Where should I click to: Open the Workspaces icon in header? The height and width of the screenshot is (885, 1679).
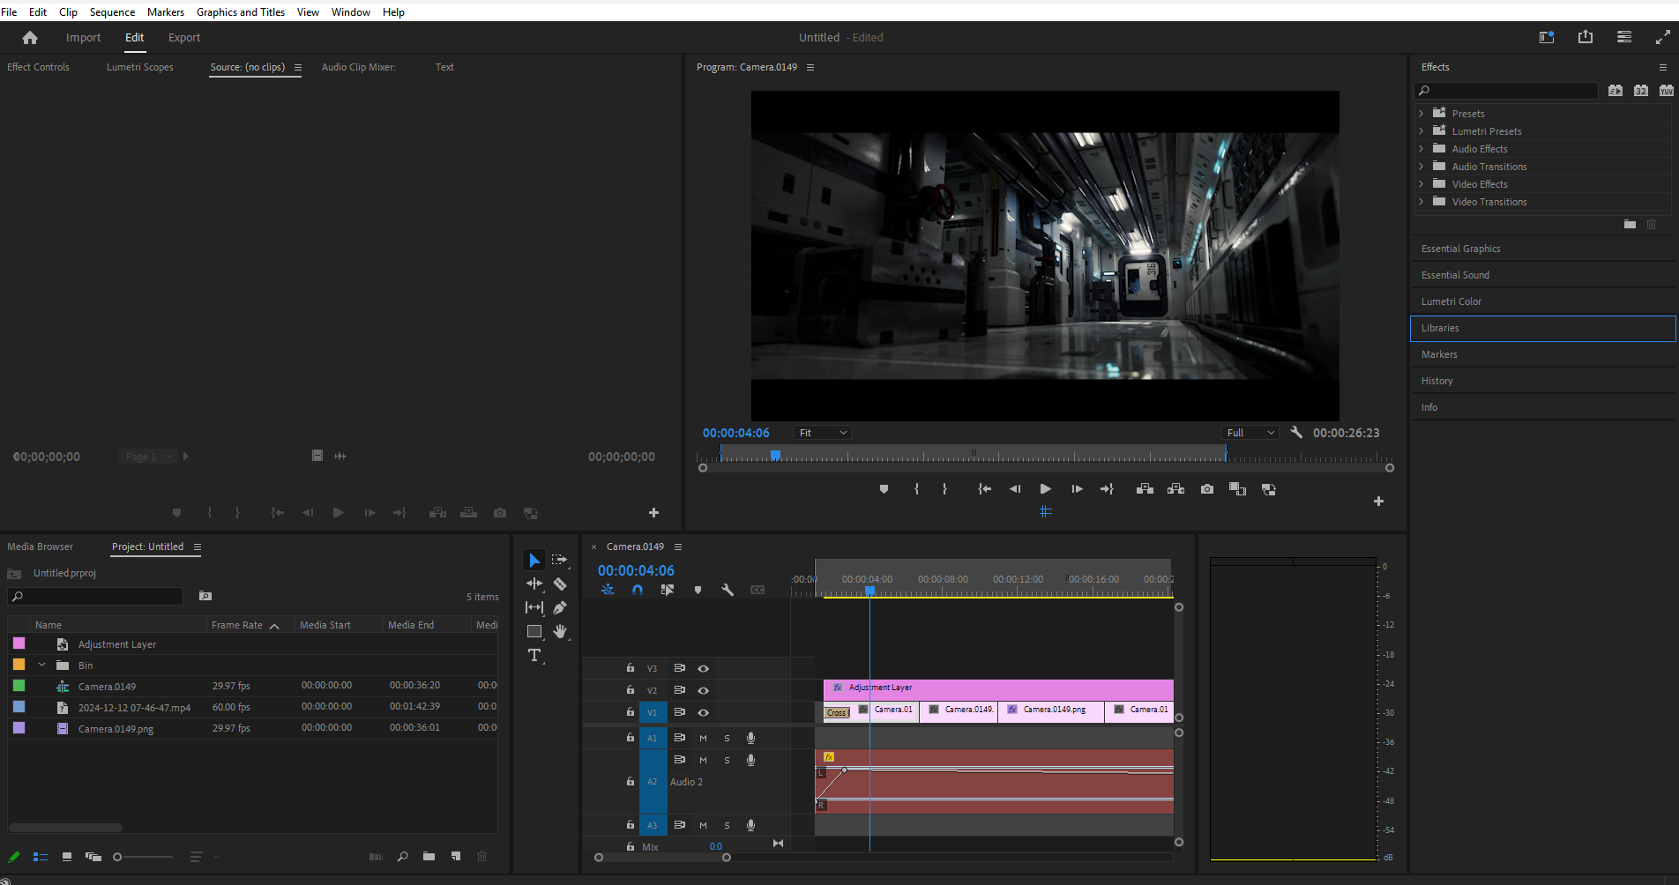1547,37
